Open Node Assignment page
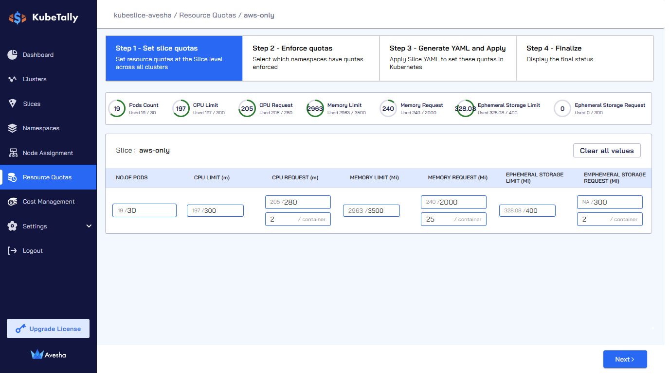This screenshot has width=669, height=380. (48, 153)
